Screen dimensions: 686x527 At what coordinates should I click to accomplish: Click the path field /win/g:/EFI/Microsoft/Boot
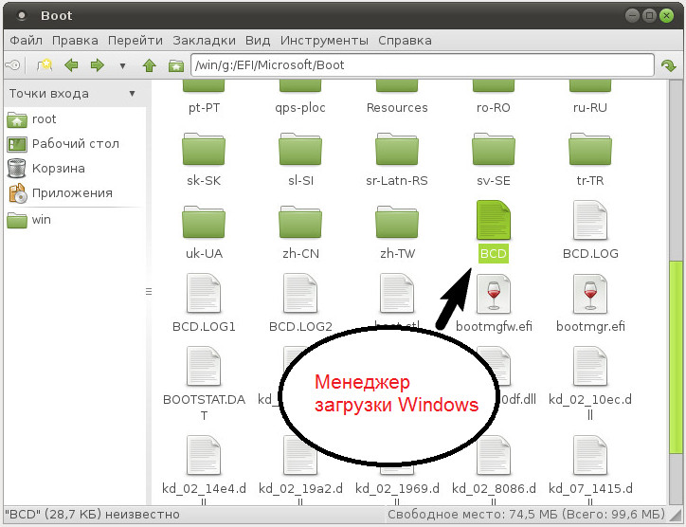coord(423,65)
